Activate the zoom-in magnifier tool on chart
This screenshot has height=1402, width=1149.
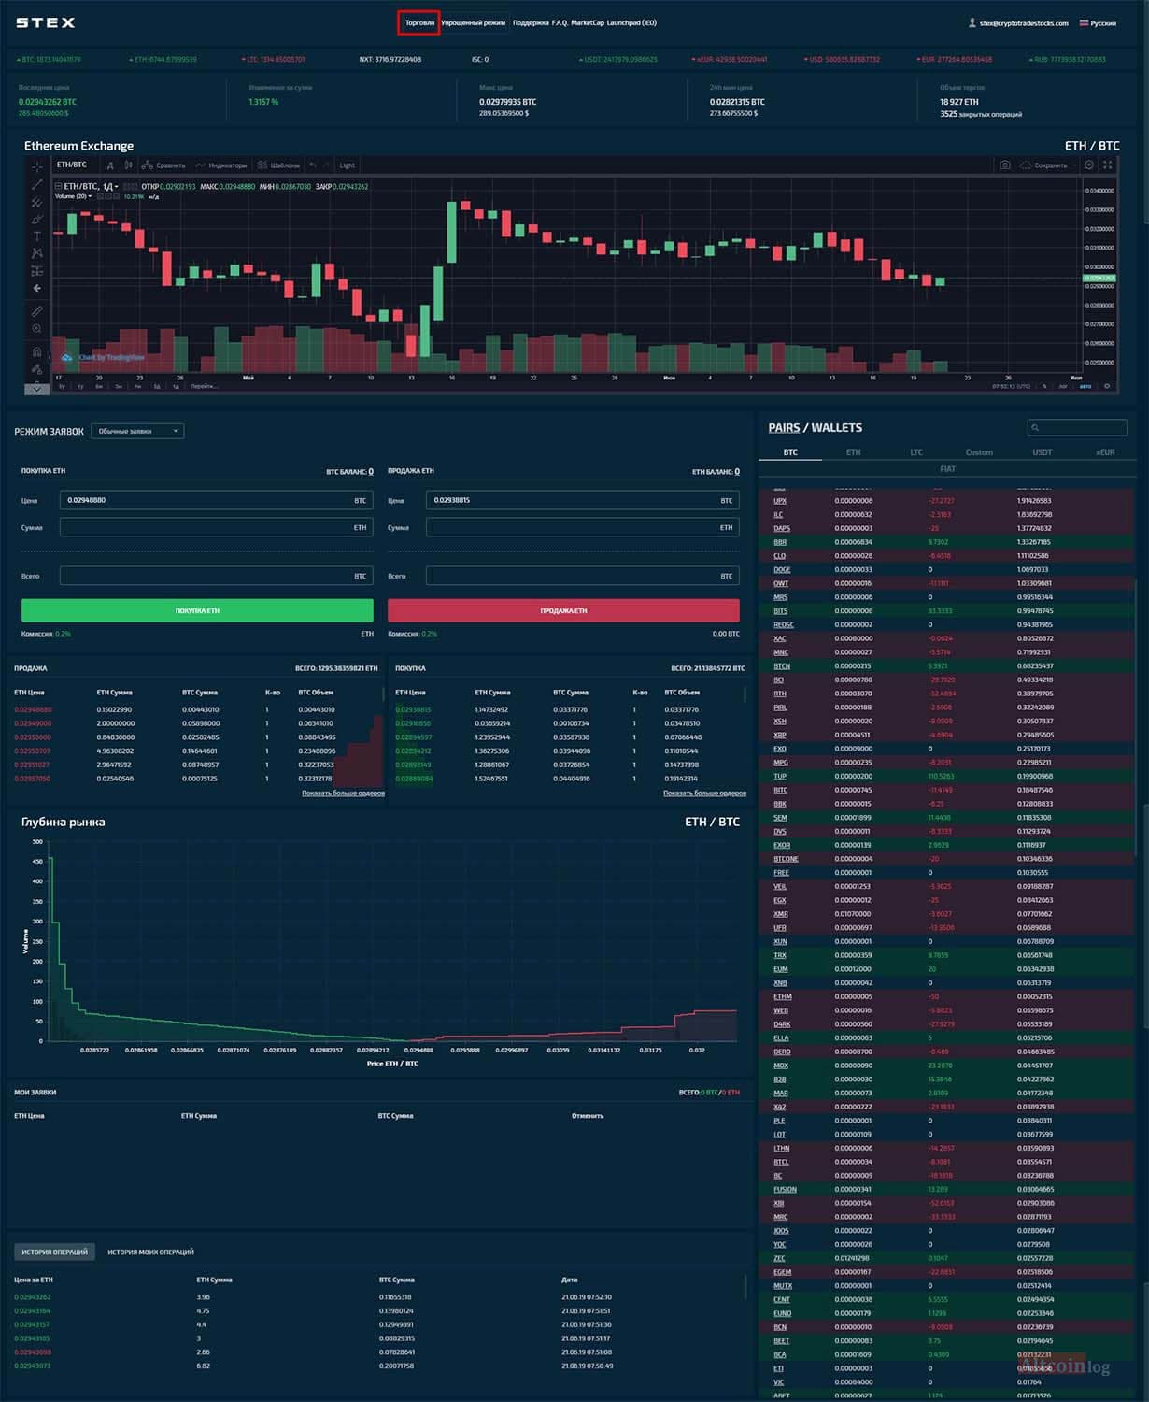(37, 329)
